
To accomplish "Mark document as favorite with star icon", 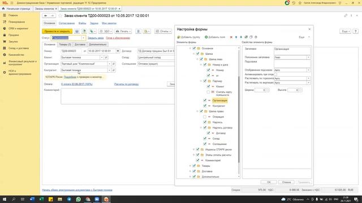I will click(61, 16).
